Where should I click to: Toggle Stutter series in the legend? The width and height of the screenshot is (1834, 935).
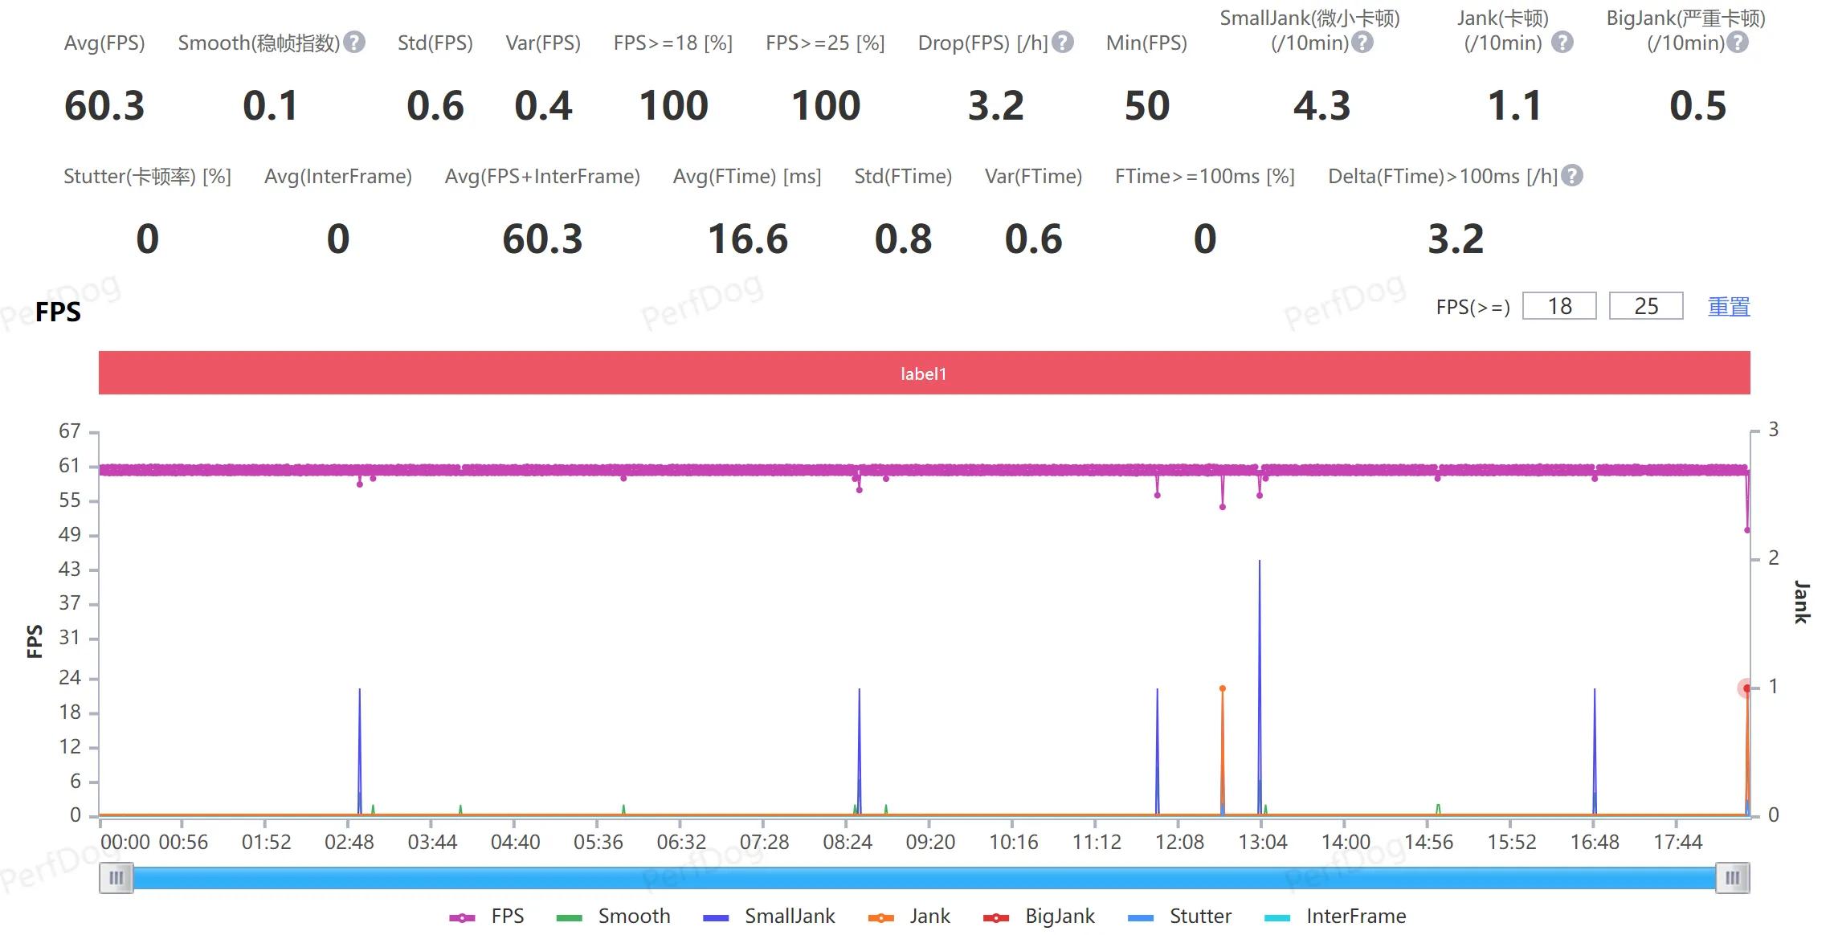(1180, 917)
